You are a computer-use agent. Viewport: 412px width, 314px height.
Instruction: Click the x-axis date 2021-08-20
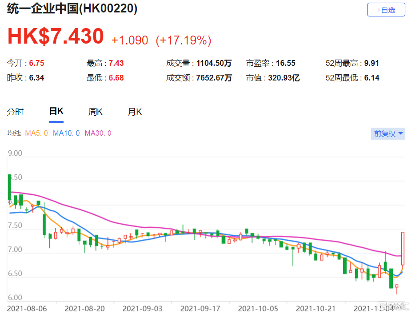tap(84, 309)
